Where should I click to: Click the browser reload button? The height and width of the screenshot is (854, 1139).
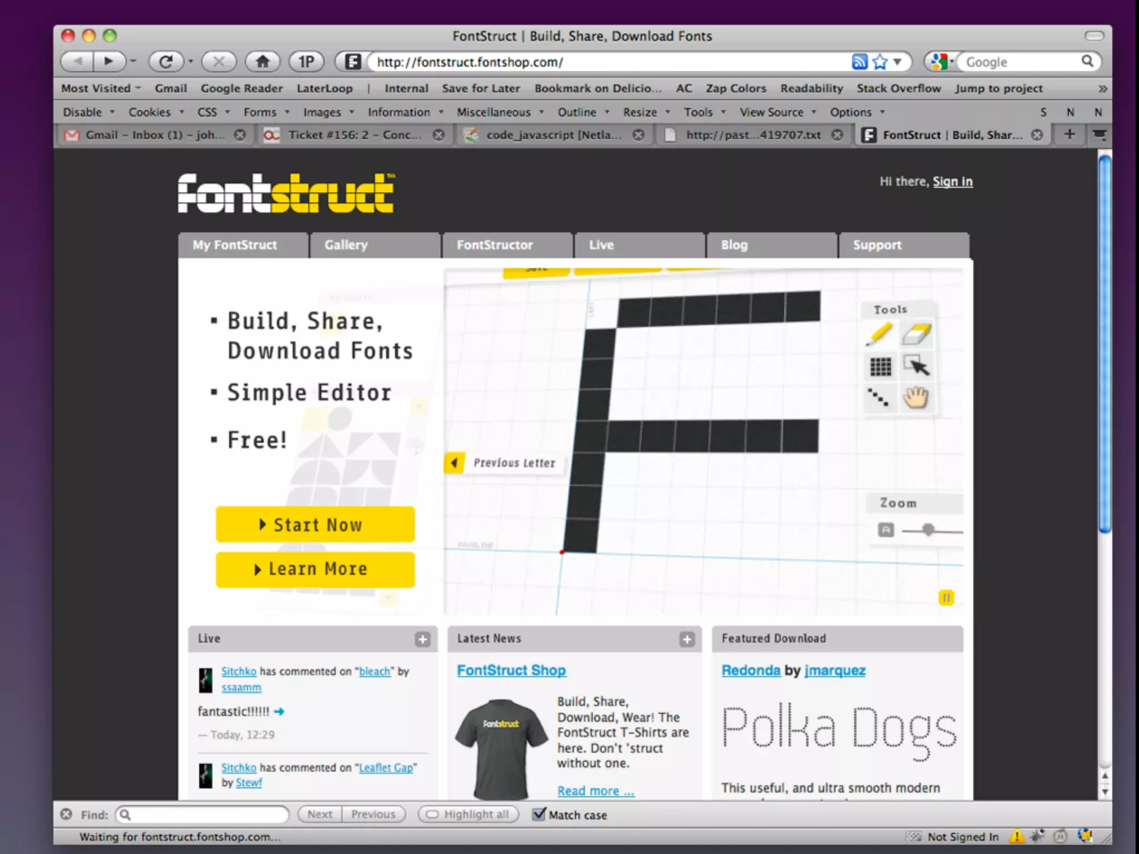pos(166,62)
